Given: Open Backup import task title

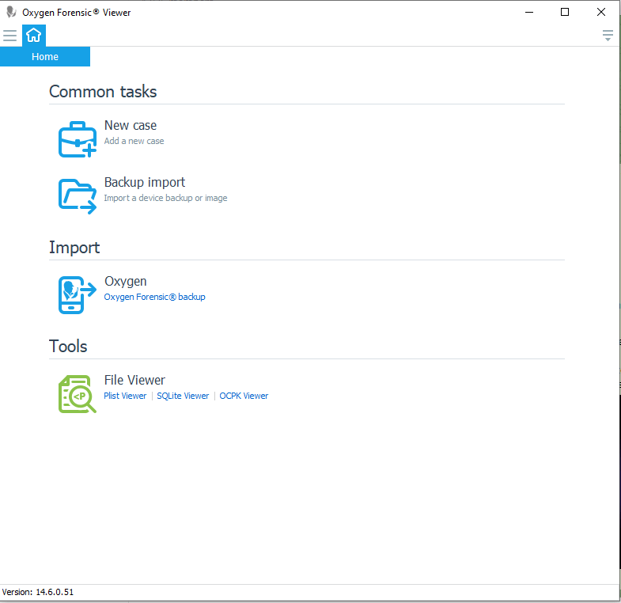Looking at the screenshot, I should (x=145, y=182).
